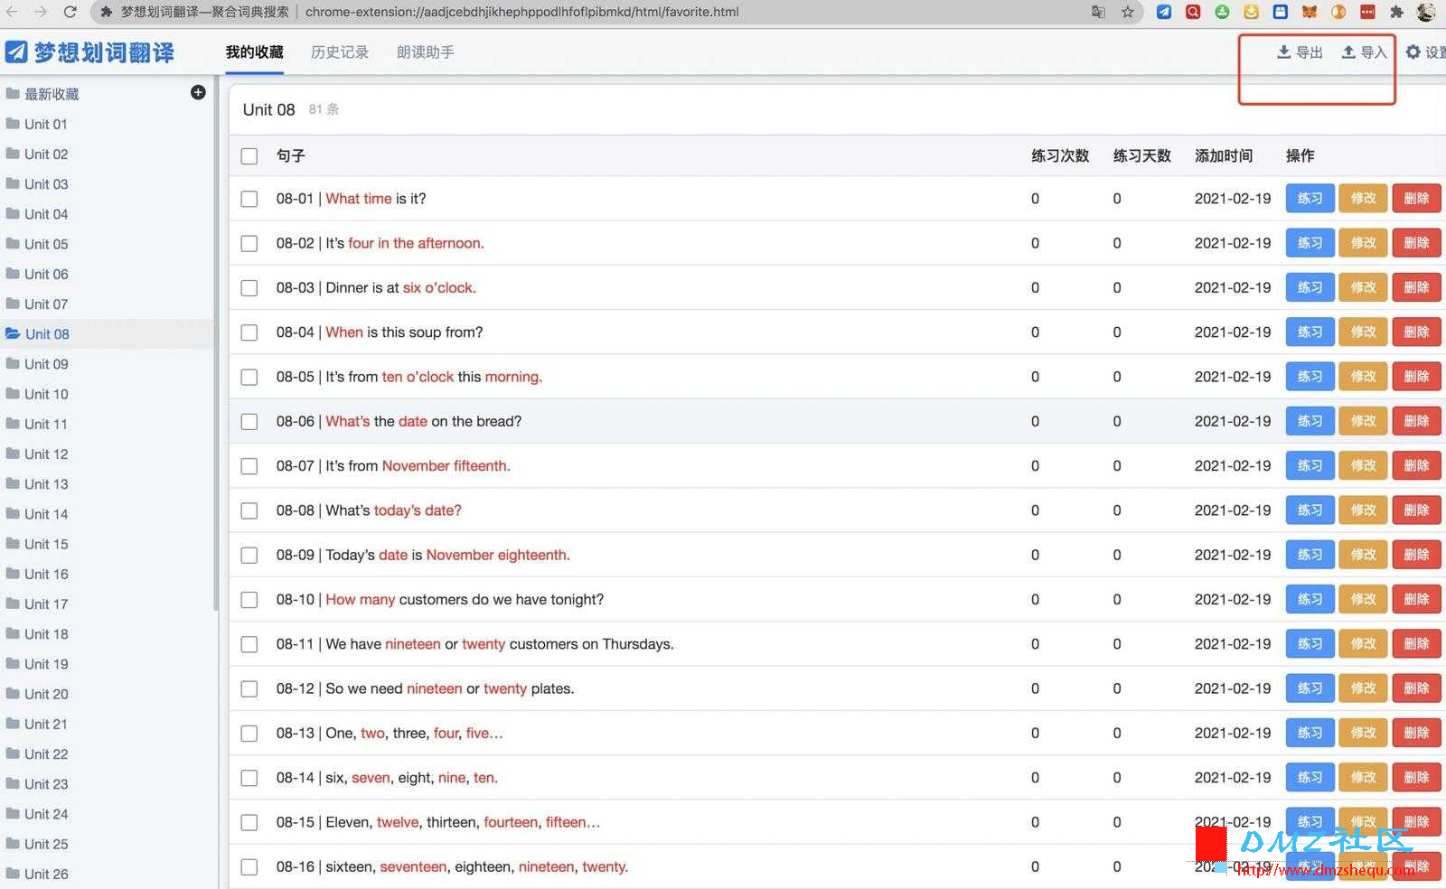Viewport: 1446px width, 889px height.
Task: Open the Unit 26 folder
Action: point(107,874)
